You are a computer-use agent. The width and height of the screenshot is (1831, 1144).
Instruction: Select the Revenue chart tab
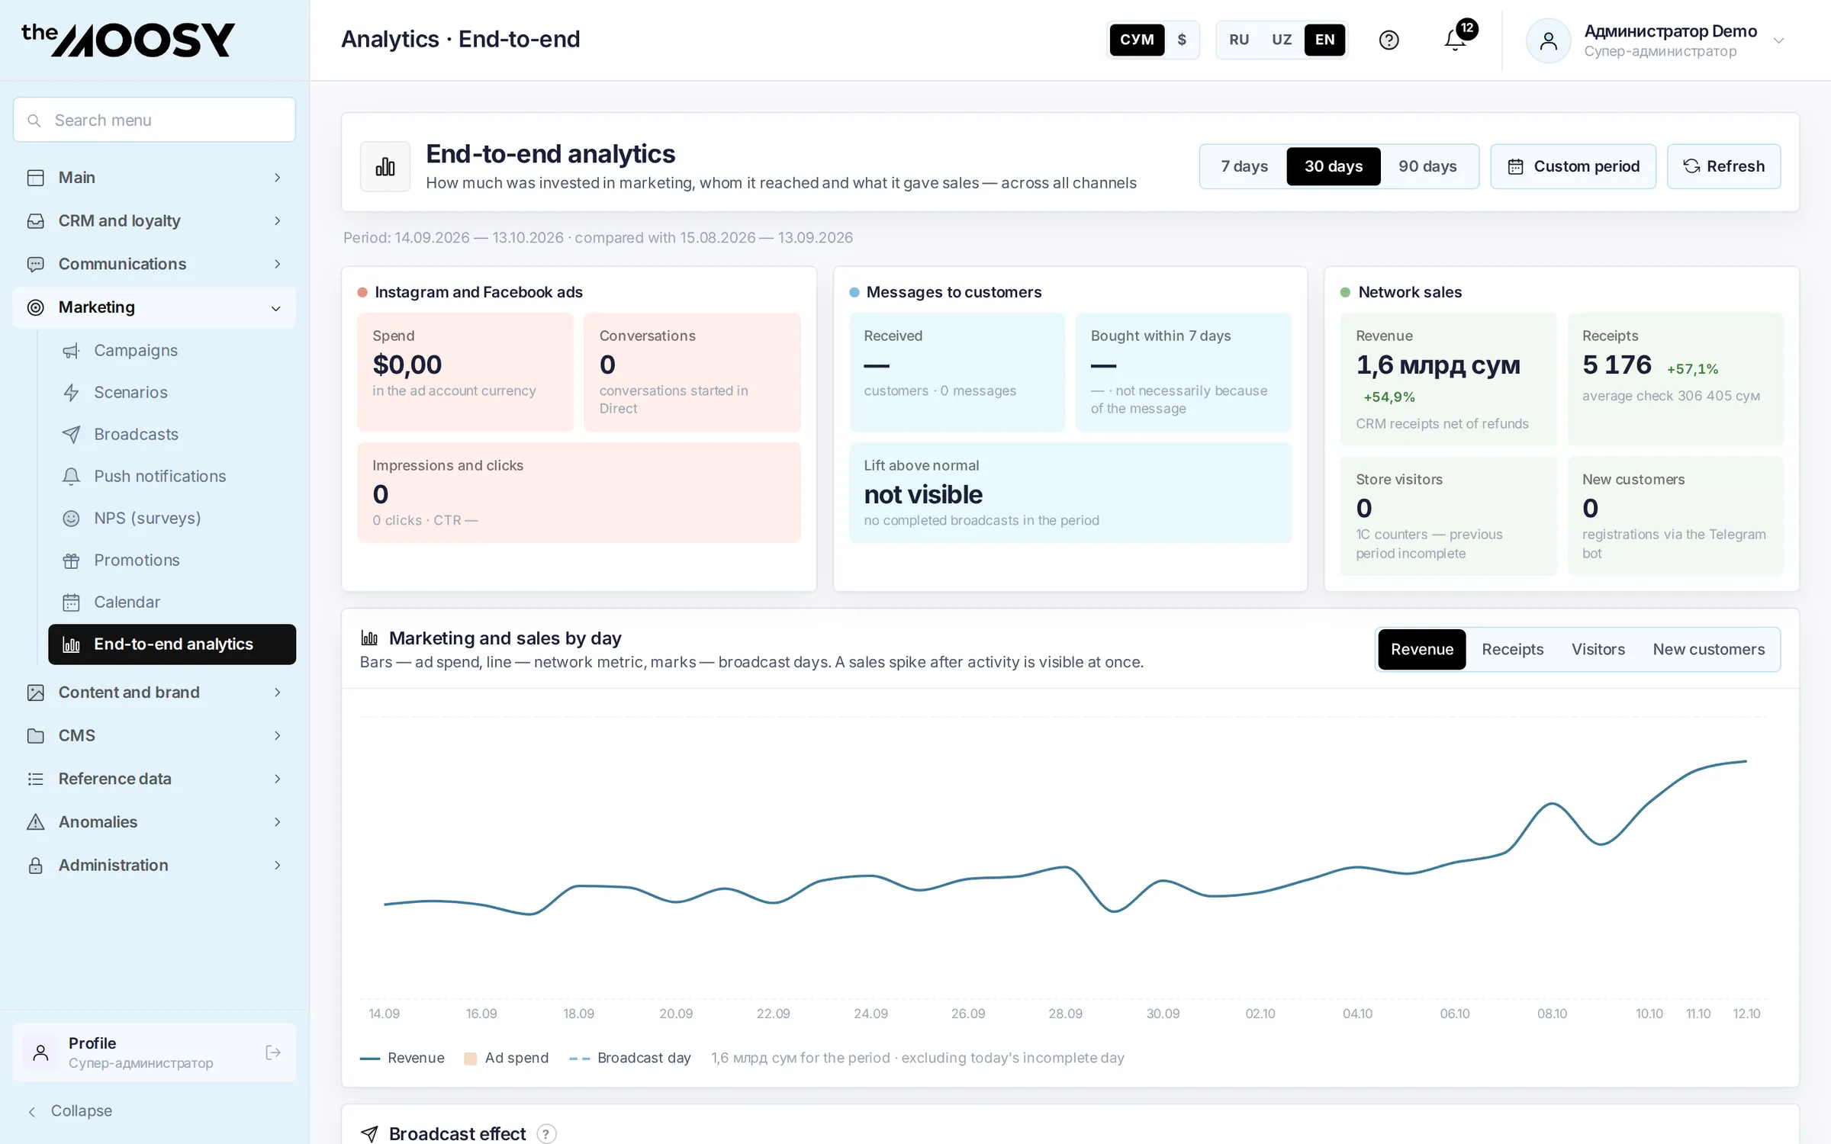(1421, 649)
